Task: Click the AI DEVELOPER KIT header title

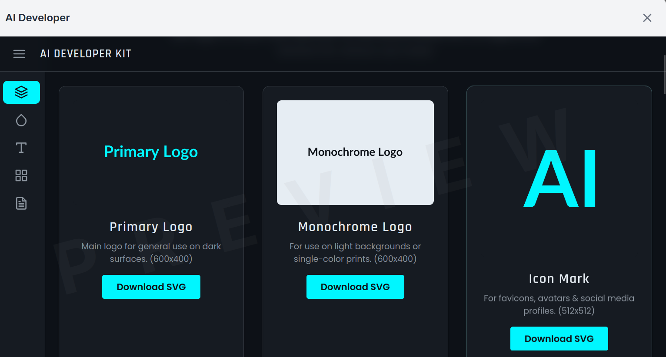Action: click(86, 54)
